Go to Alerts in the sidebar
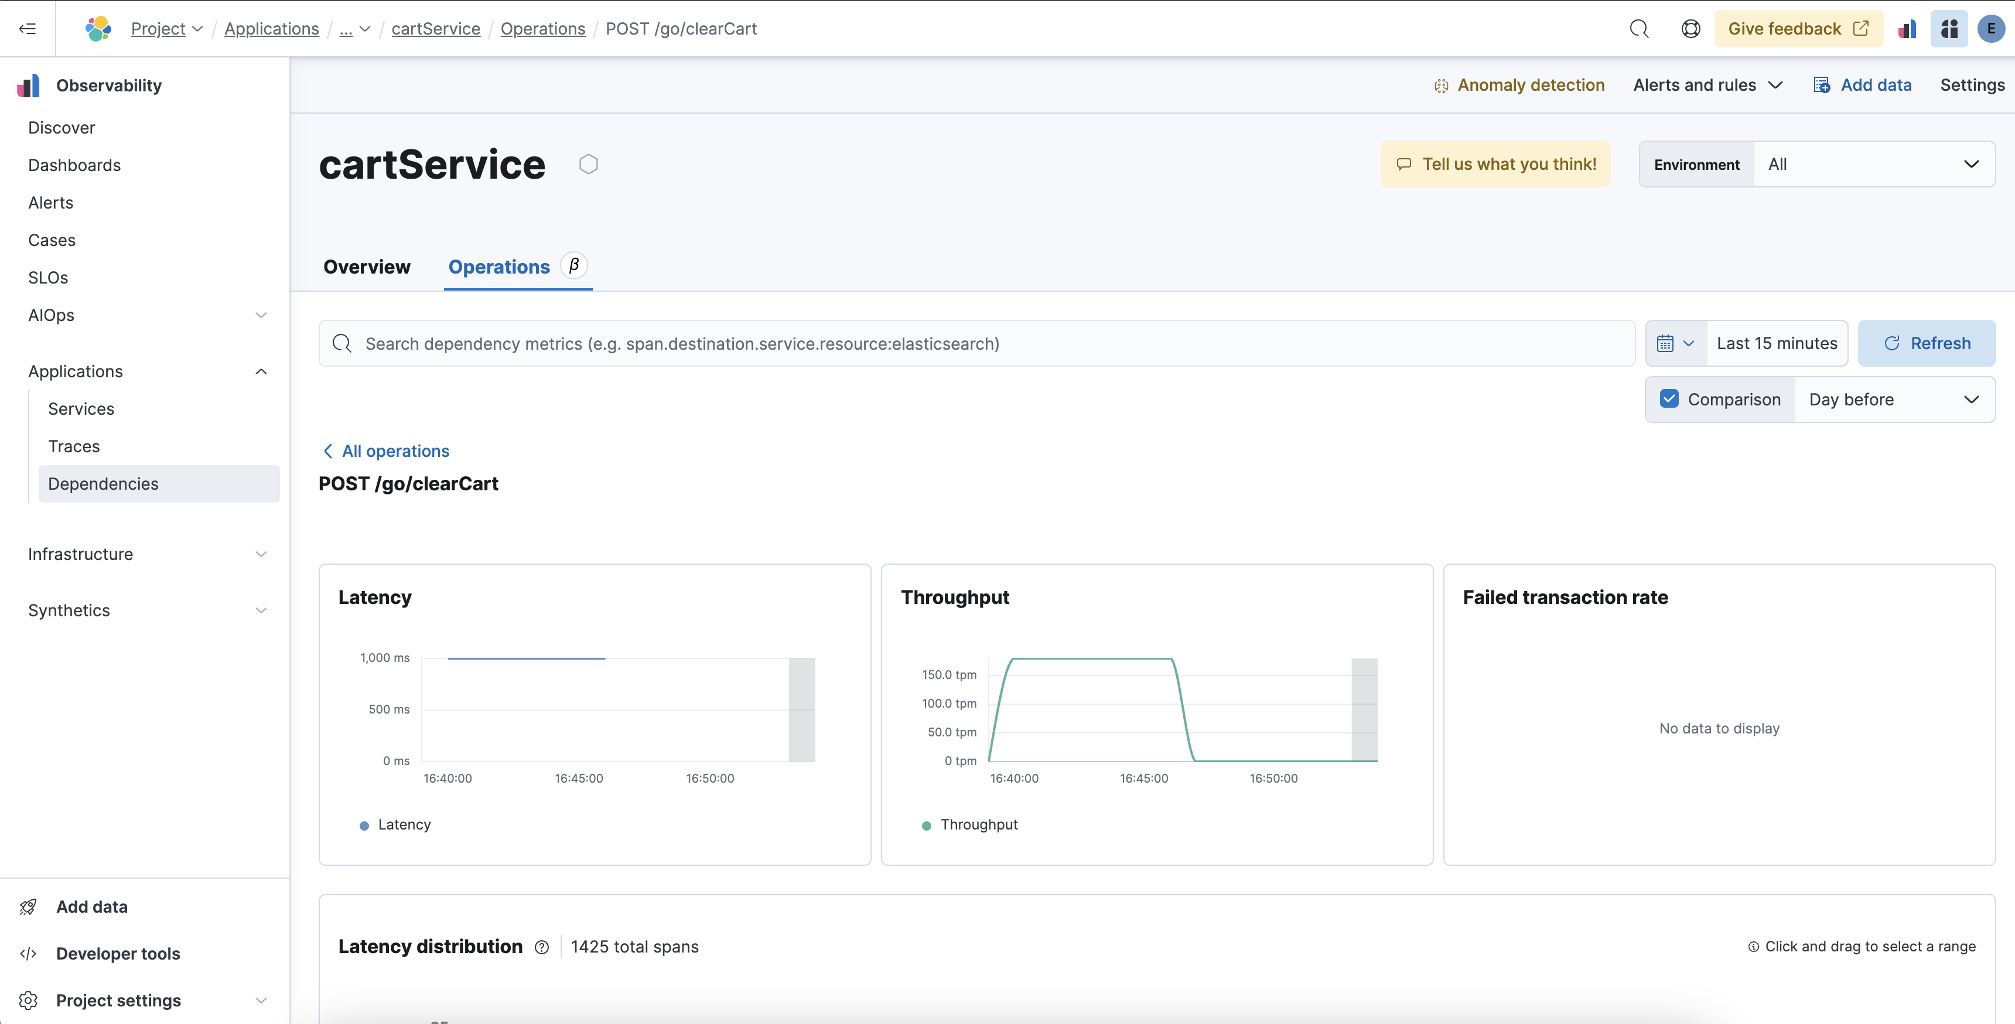This screenshot has width=2015, height=1024. 51,203
